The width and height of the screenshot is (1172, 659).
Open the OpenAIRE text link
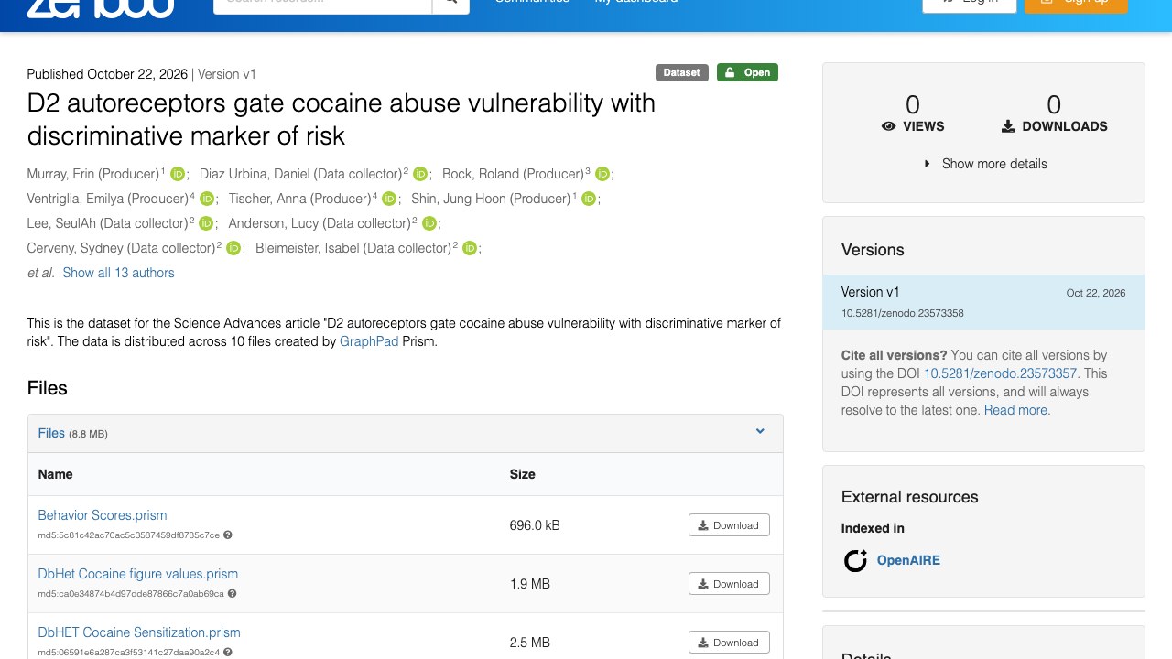point(908,560)
